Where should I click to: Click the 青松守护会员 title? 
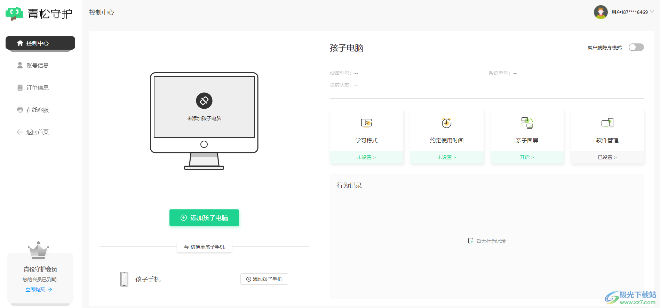[x=40, y=269]
